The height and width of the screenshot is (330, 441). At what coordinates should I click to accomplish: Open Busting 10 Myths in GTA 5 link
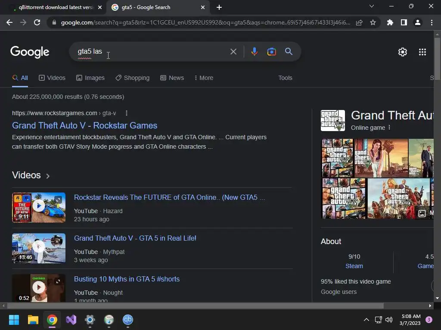pyautogui.click(x=127, y=279)
